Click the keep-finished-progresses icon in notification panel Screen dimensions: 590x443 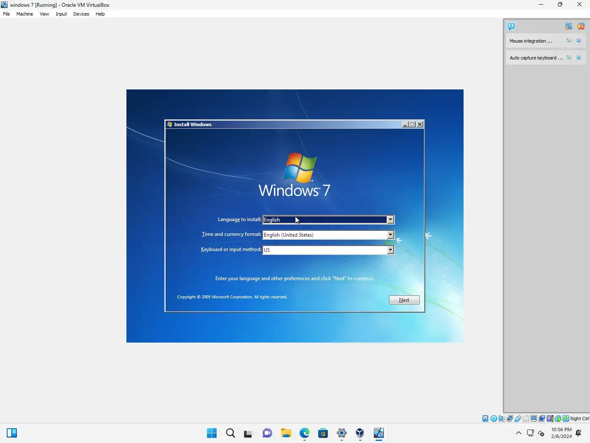point(569,26)
